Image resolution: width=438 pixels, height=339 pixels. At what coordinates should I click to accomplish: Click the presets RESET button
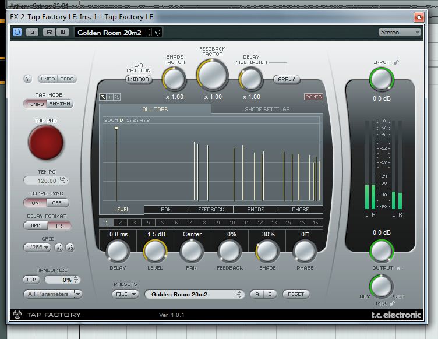296,294
